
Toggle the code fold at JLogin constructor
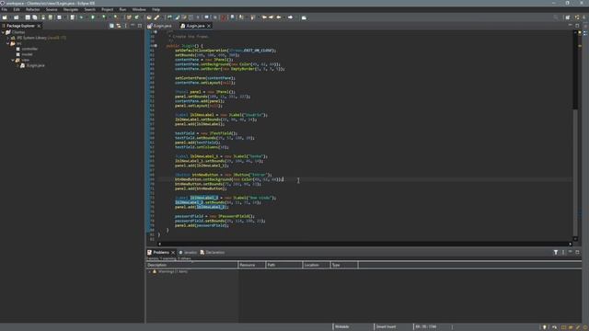click(156, 46)
